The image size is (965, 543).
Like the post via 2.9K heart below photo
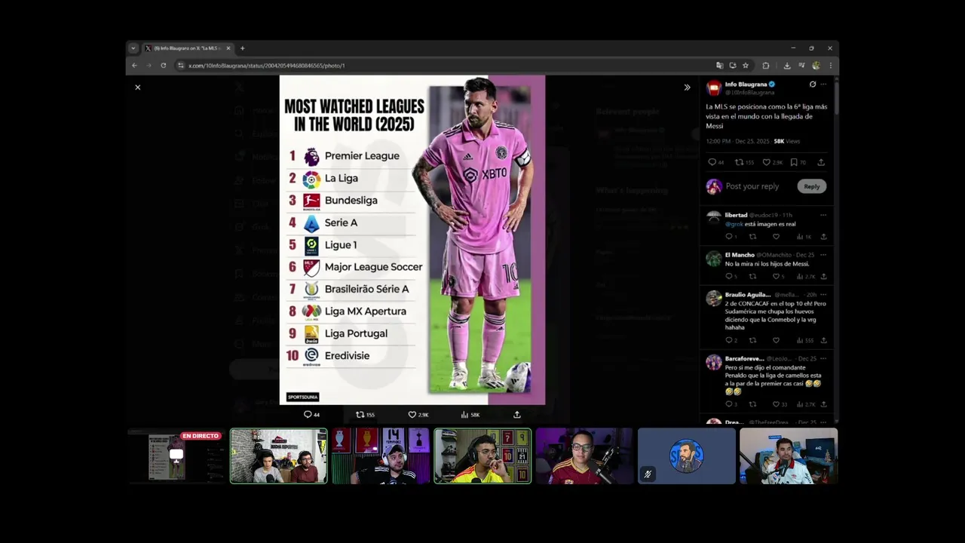(418, 415)
